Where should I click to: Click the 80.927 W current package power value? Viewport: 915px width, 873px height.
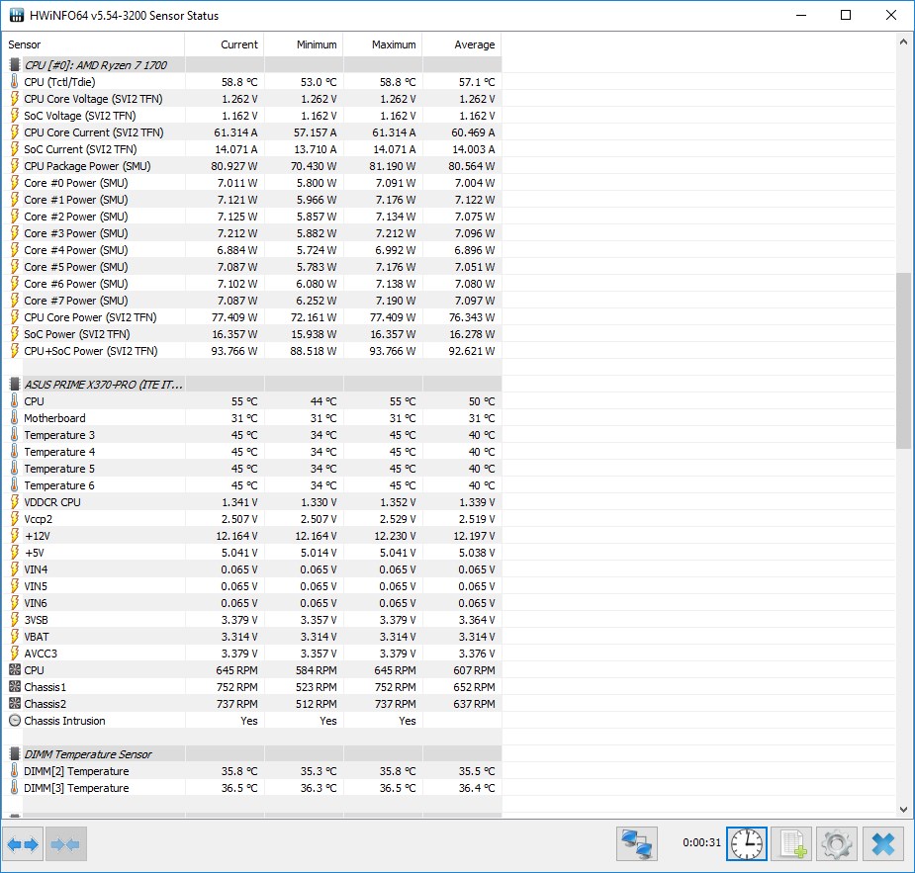(x=234, y=166)
